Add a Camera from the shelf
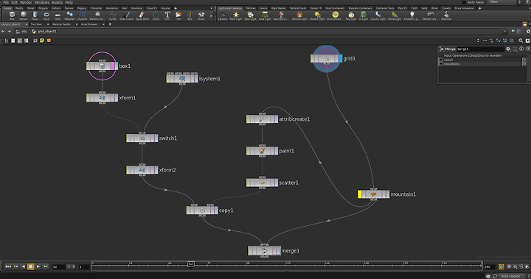The height and width of the screenshot is (279, 531). 223,15
